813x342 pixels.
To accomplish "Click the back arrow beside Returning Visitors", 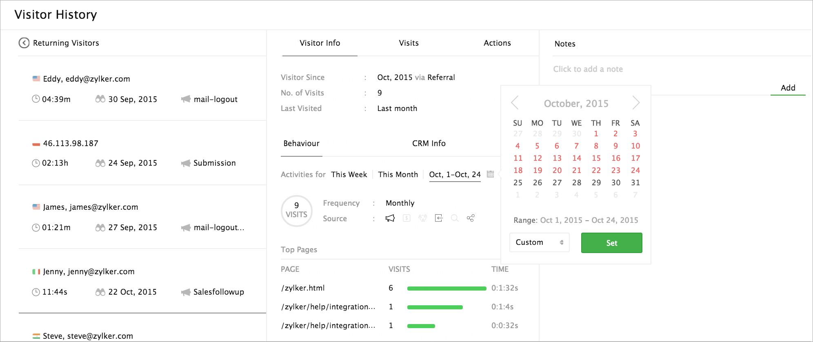I will 24,43.
